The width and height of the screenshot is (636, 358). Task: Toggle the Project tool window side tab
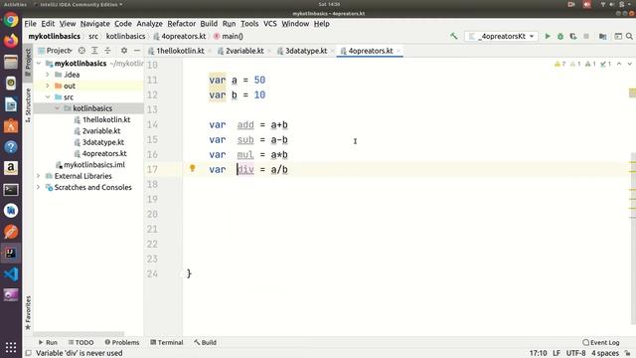point(28,62)
